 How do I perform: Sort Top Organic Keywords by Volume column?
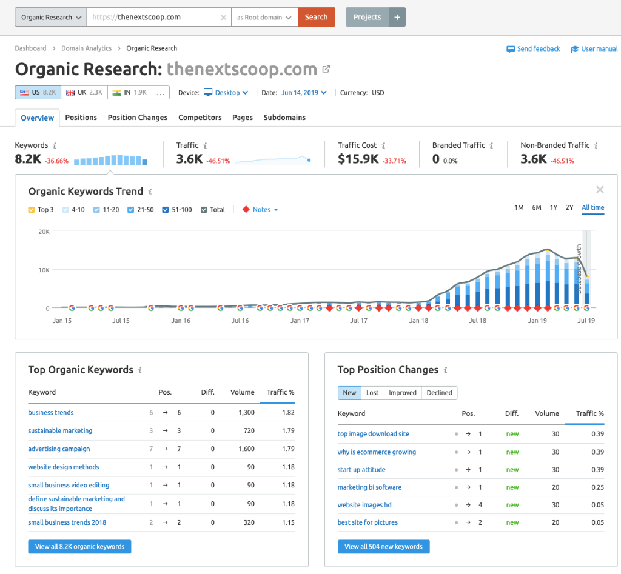click(x=243, y=392)
